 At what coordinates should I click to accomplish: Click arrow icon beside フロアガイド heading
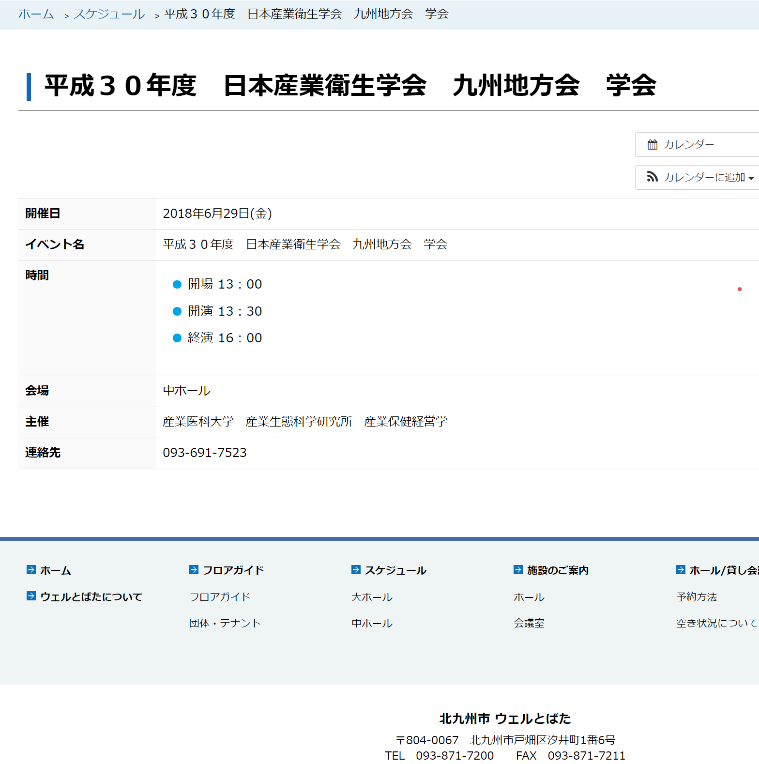(194, 569)
